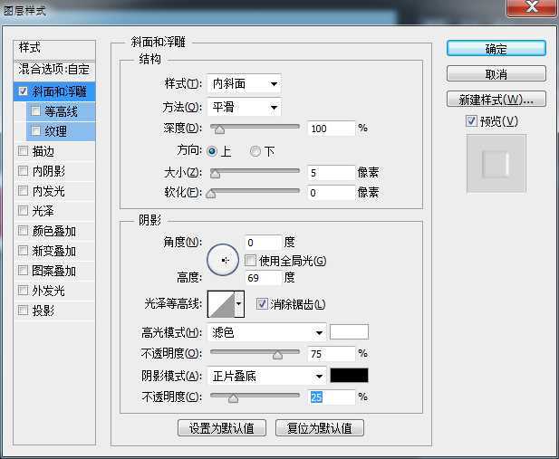
Task: Enable the 图案叠加 checkbox
Action: [24, 271]
